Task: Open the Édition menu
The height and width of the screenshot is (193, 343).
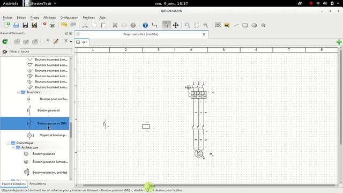Action: point(21,18)
